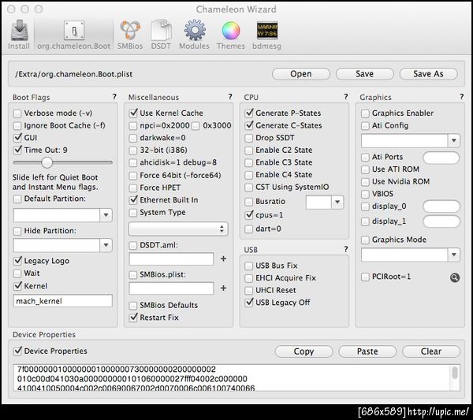
Task: Click the Graphics help question mark
Action: [461, 96]
